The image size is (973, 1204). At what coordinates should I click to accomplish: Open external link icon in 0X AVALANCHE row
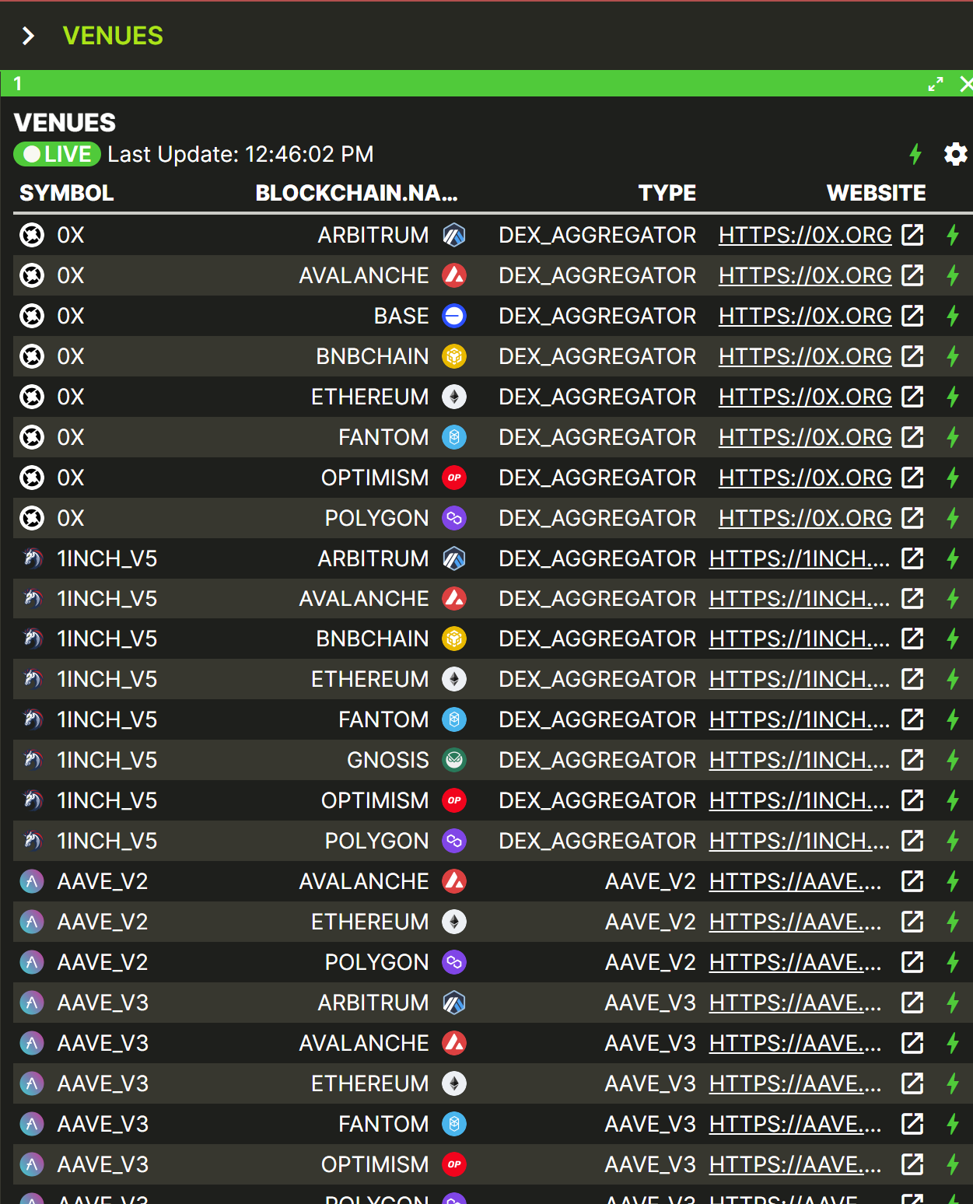912,275
